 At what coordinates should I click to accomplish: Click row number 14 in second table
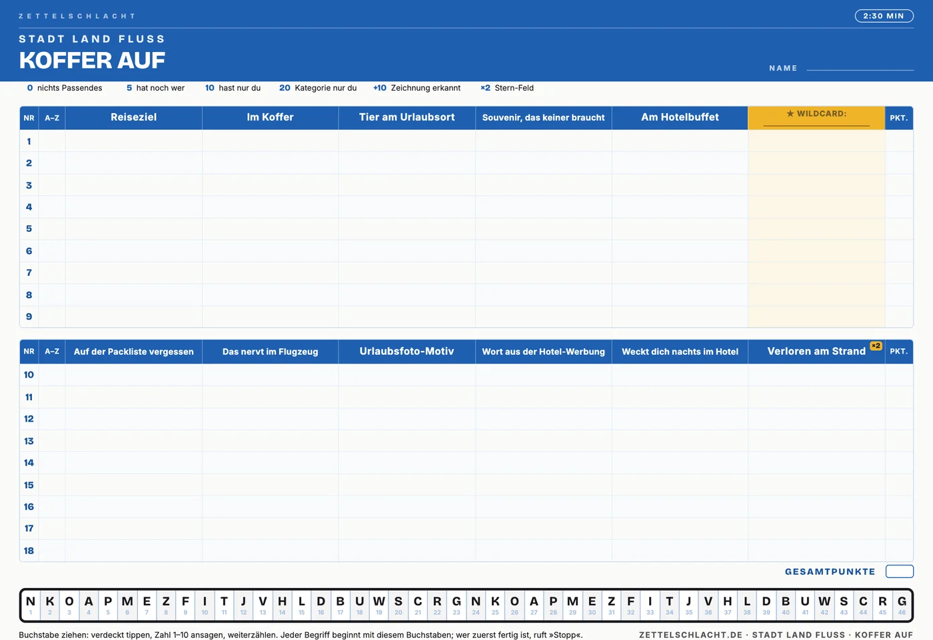coord(29,463)
